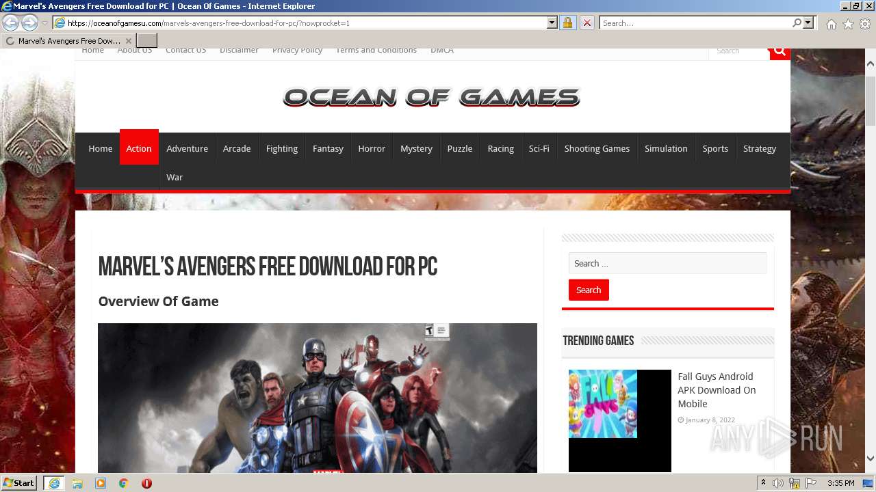The height and width of the screenshot is (492, 876).
Task: Click the red site search magnifier button
Action: pyautogui.click(x=780, y=52)
